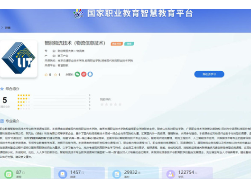Share via the blue QQ icon
Screen dimensions: 251x187
point(90,74)
